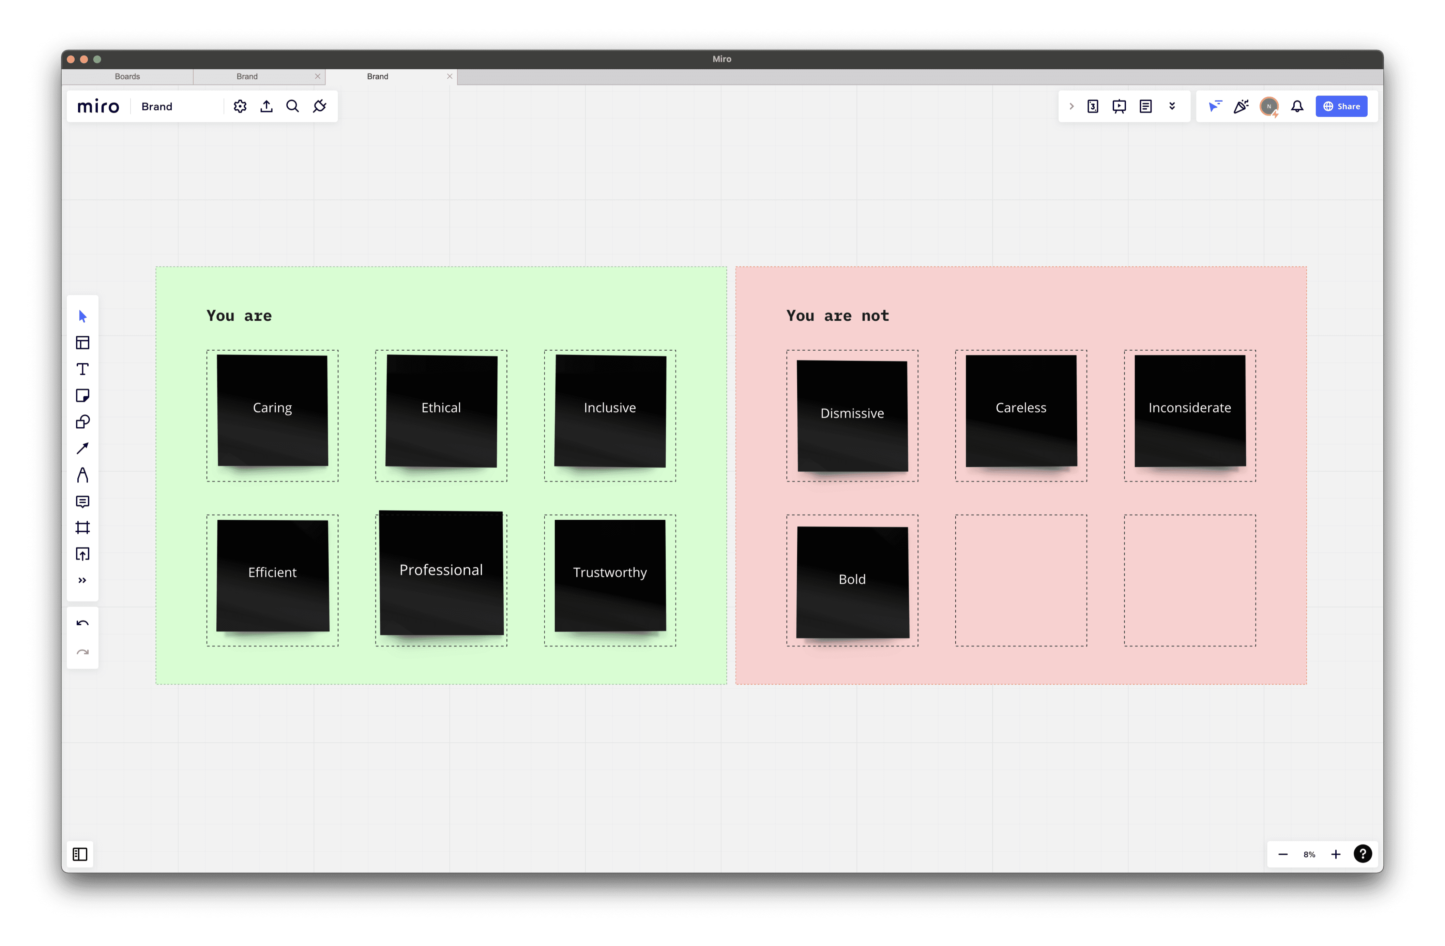This screenshot has width=1445, height=946.
Task: Click the Share button
Action: 1342,106
